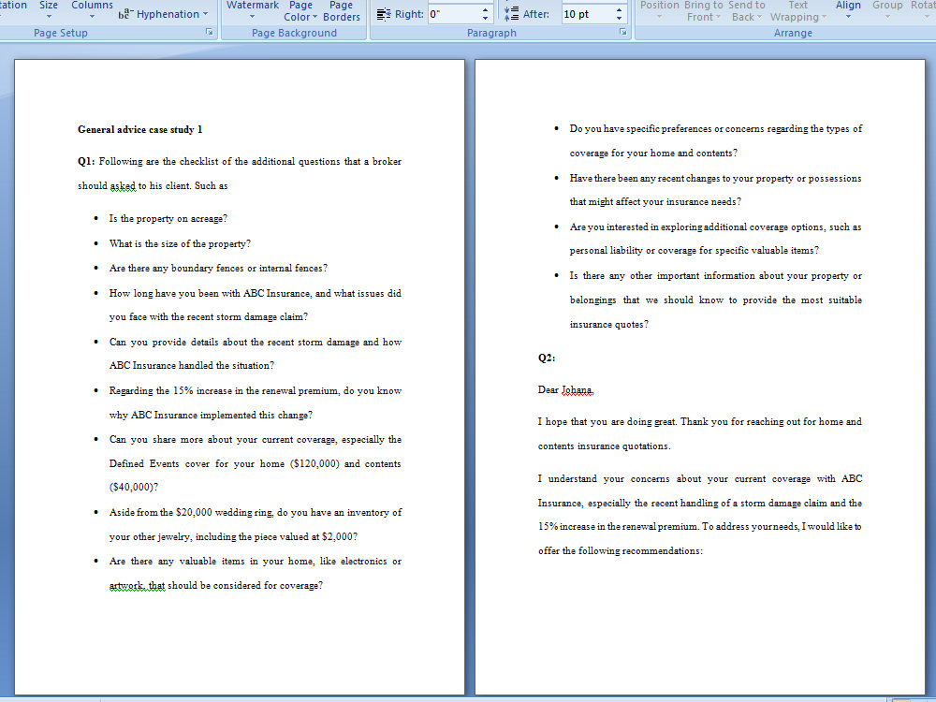Screen dimensions: 936x702
Task: Click the Spacing After icon
Action: click(x=511, y=14)
